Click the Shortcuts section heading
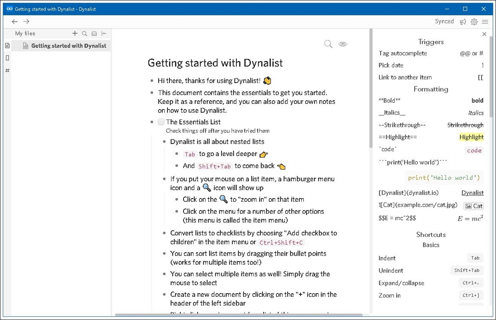The image size is (496, 320). tap(431, 234)
